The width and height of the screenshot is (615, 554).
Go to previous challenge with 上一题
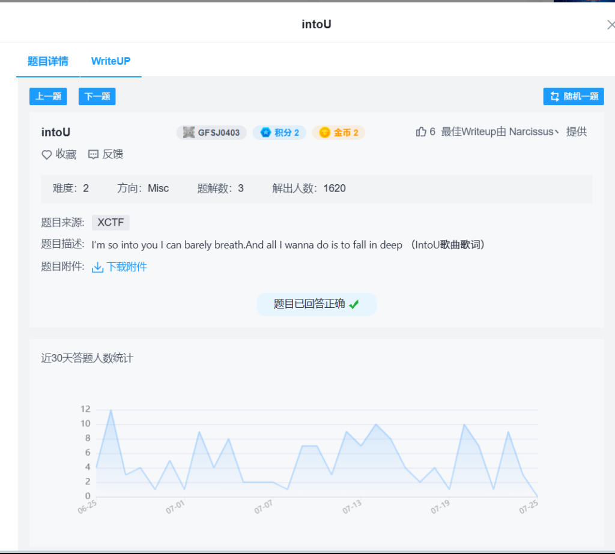click(48, 97)
